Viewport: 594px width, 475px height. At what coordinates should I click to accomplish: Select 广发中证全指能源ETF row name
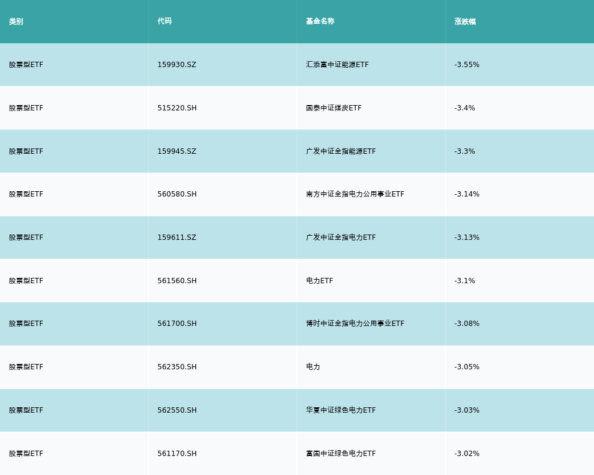(340, 151)
